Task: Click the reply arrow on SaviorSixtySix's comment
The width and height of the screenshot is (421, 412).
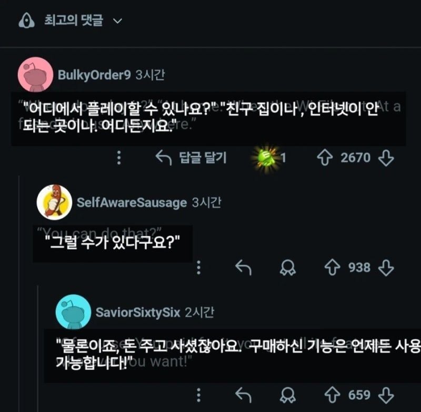Action: (243, 395)
